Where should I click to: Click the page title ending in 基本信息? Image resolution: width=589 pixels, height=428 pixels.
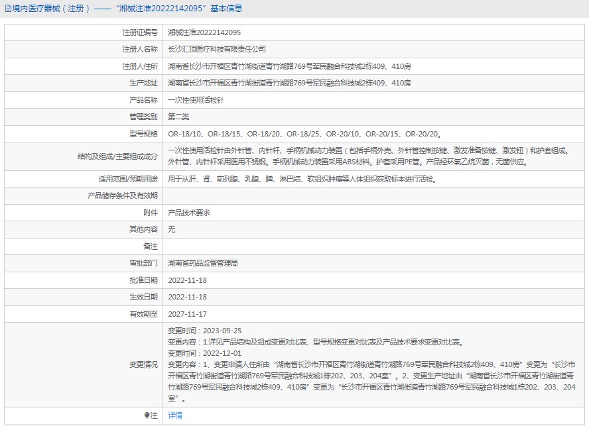click(127, 9)
